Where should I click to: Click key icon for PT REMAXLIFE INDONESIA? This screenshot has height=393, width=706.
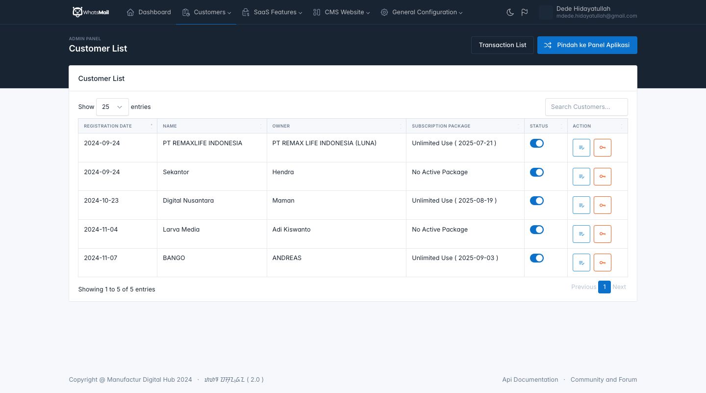point(602,148)
